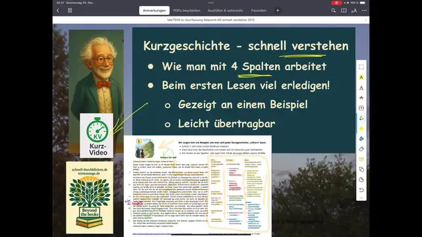Viewport: 422px width, 237px height.
Task: Tap the worksheet preview image
Action: [x=198, y=186]
